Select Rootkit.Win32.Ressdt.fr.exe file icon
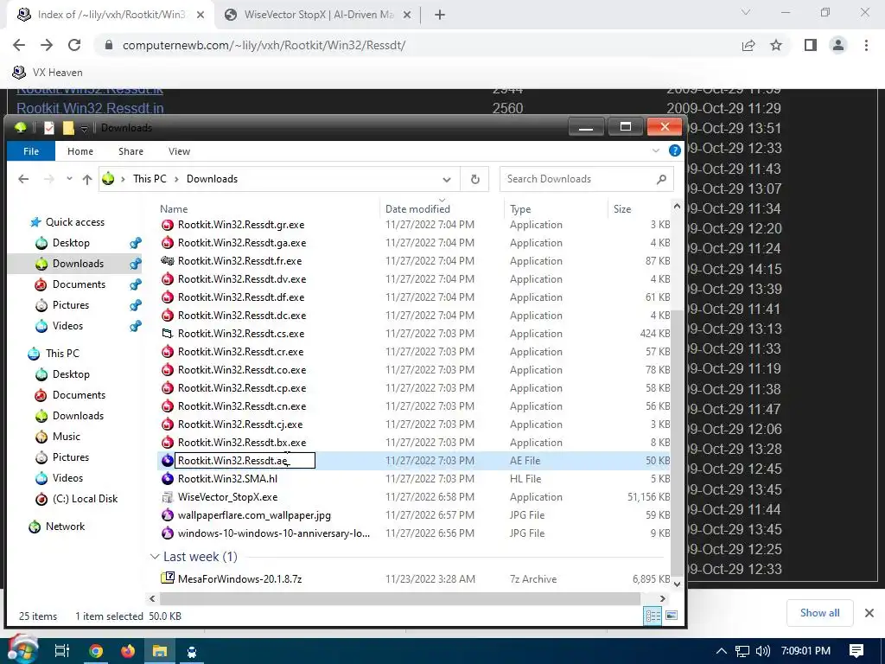 point(168,261)
